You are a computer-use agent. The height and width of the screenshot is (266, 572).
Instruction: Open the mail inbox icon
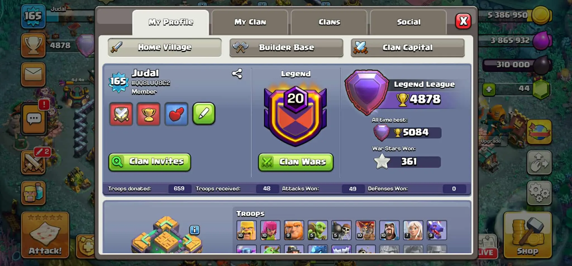33,74
